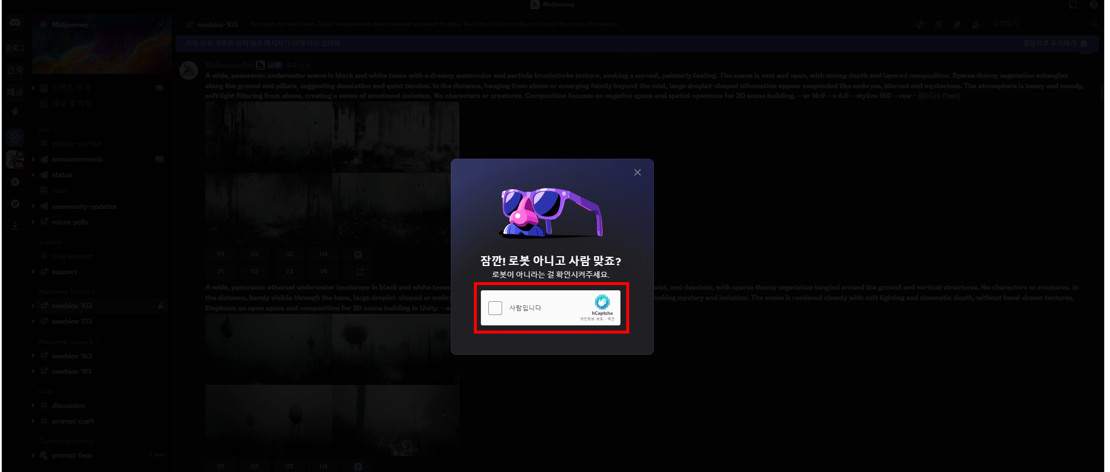
Task: Collapse the Newcomer Rooms 3 category
Action: [x=69, y=291]
